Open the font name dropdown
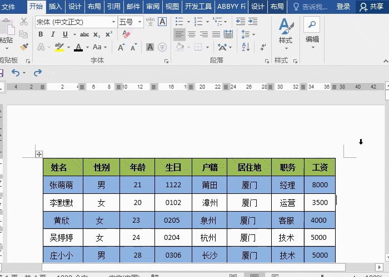Screen dimensions: 389x277 coord(113,22)
